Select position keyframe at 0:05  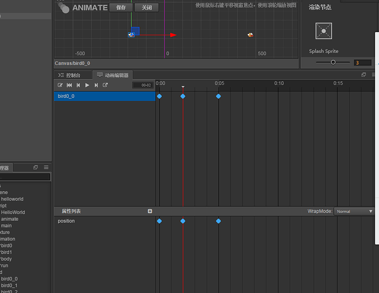click(x=218, y=221)
